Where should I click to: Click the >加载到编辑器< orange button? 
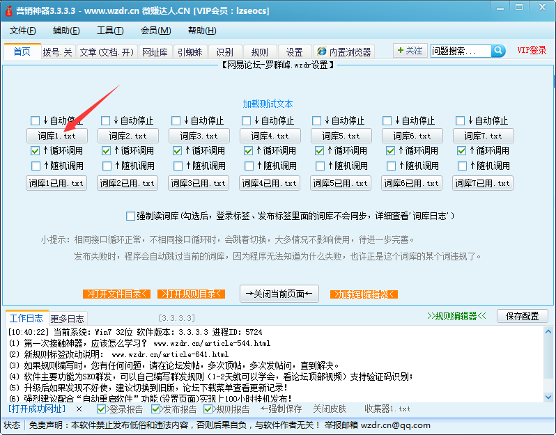(364, 294)
